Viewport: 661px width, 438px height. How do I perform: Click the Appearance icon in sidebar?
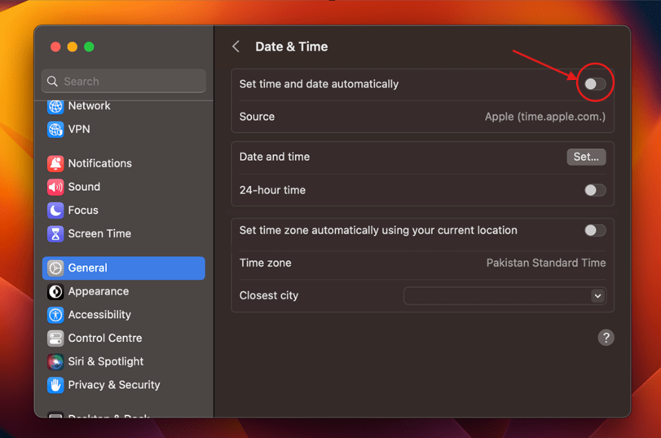(55, 291)
